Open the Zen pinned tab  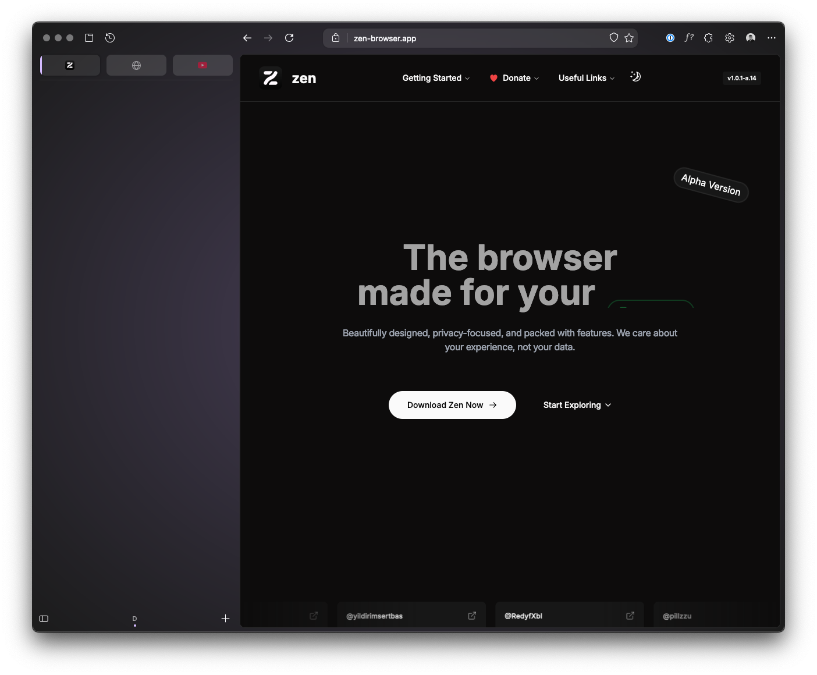click(x=70, y=65)
